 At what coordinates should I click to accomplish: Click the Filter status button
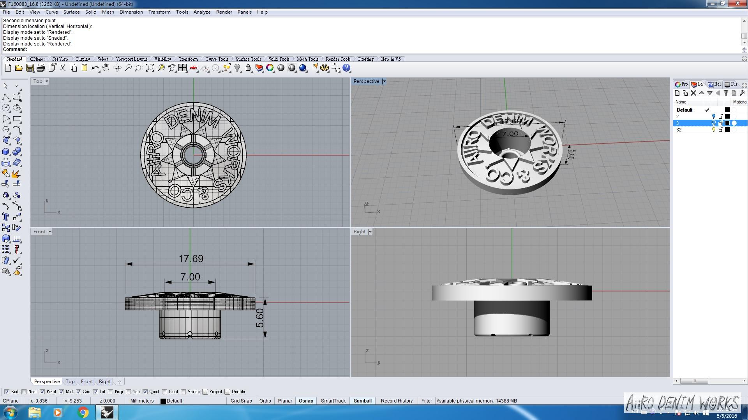click(x=427, y=401)
